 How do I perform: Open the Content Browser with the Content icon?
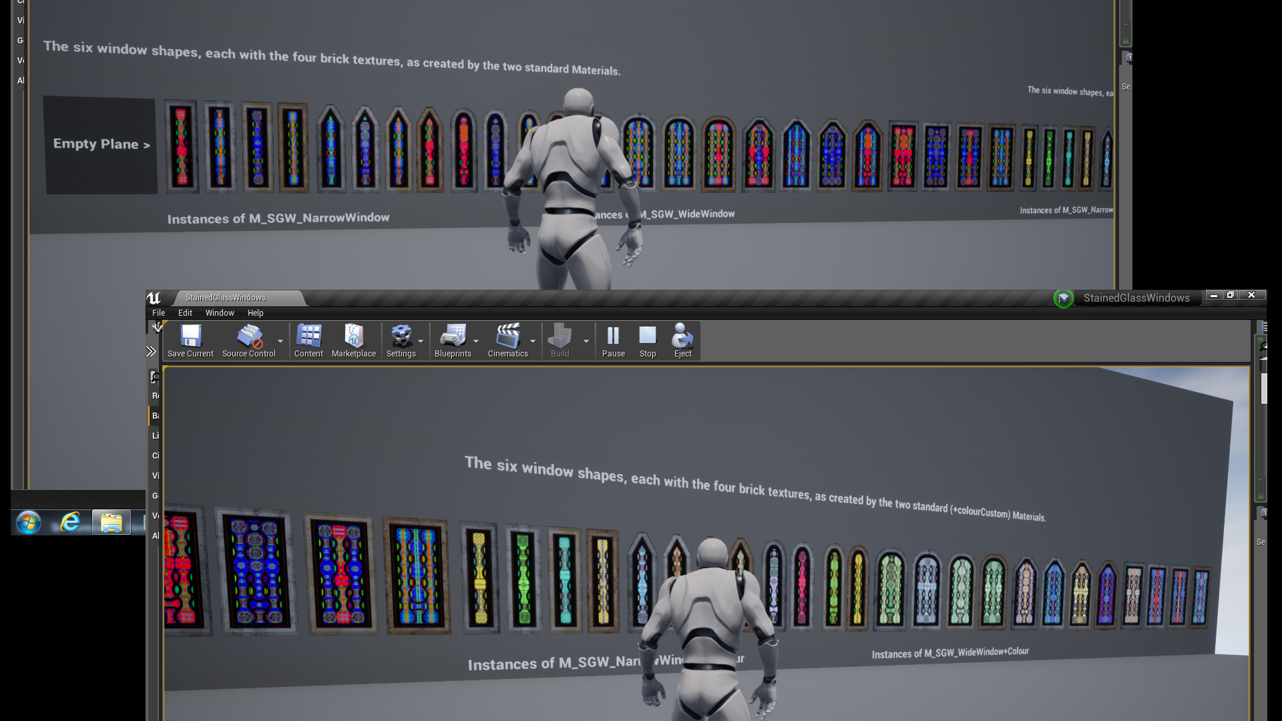tap(308, 337)
